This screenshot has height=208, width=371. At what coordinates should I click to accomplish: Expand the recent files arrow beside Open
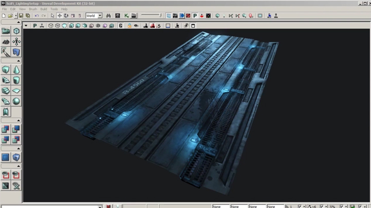click(15, 15)
